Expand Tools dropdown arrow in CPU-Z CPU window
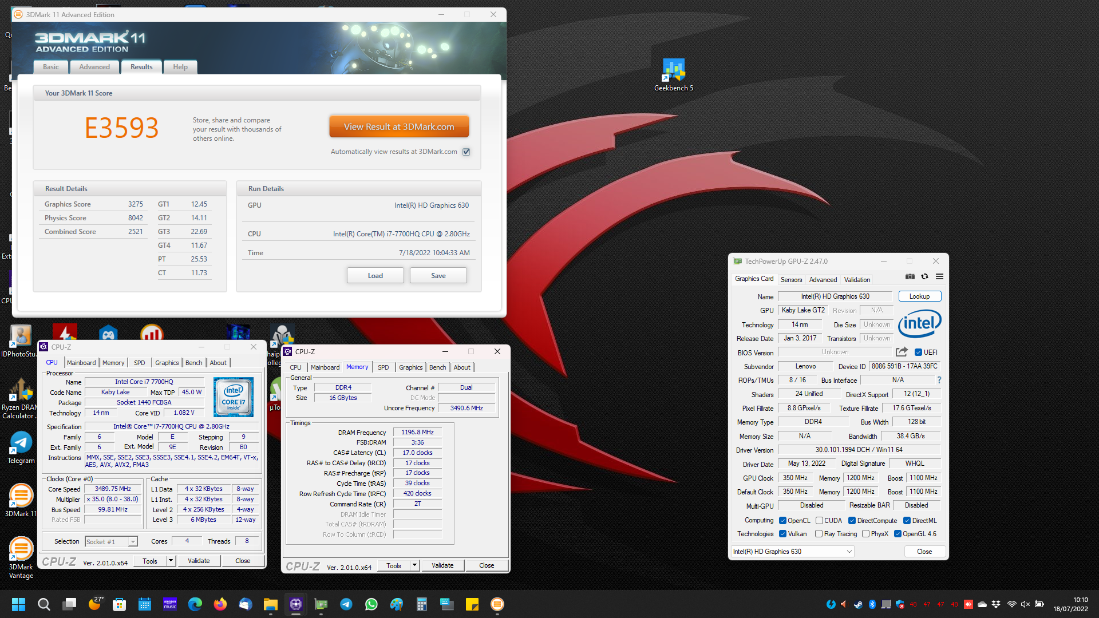The height and width of the screenshot is (618, 1099). pyautogui.click(x=171, y=561)
